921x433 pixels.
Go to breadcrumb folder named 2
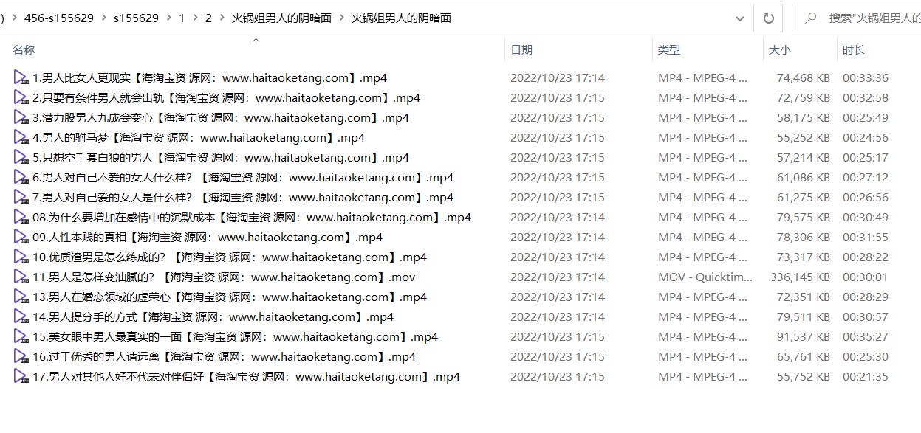point(208,18)
